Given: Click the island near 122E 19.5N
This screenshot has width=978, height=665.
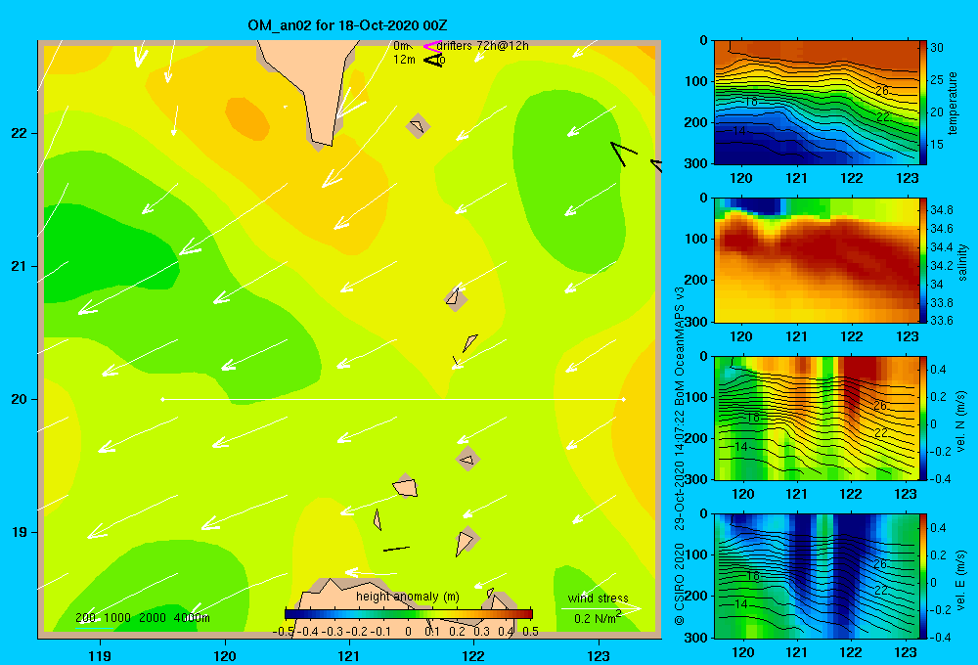Looking at the screenshot, I should click(x=467, y=459).
